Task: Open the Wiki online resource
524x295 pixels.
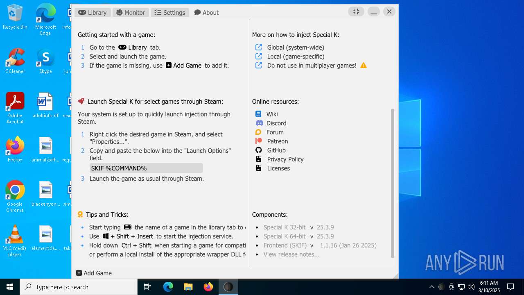Action: [x=272, y=114]
